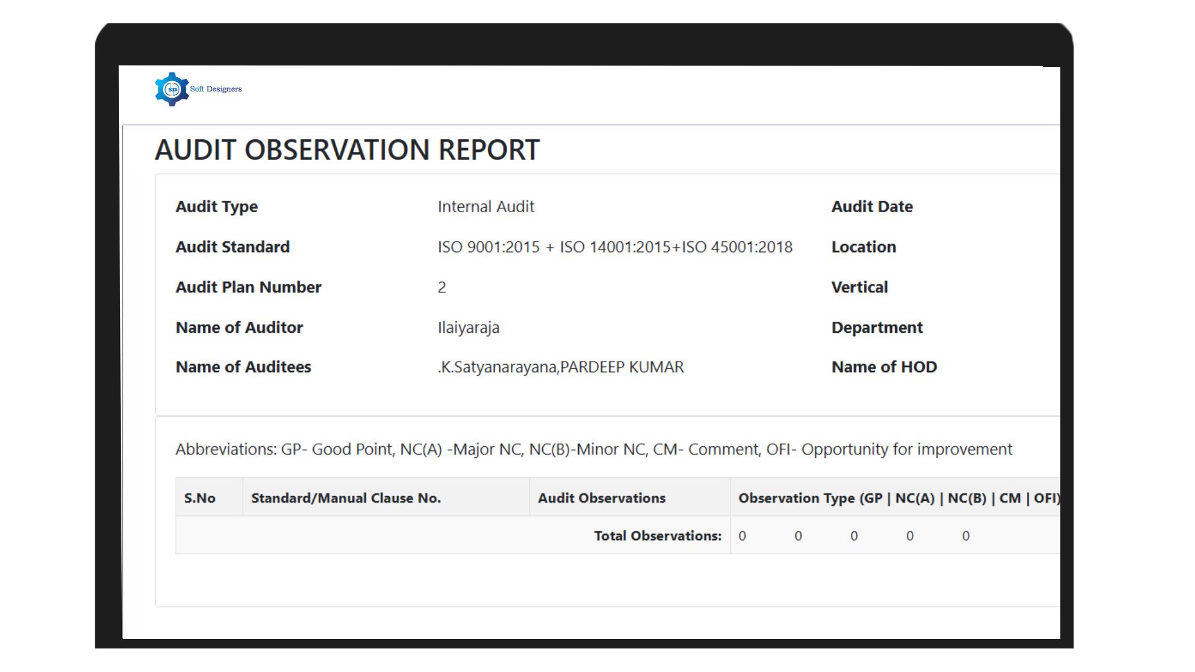Select the Department field
Viewport: 1195px width, 672px height.
(876, 327)
